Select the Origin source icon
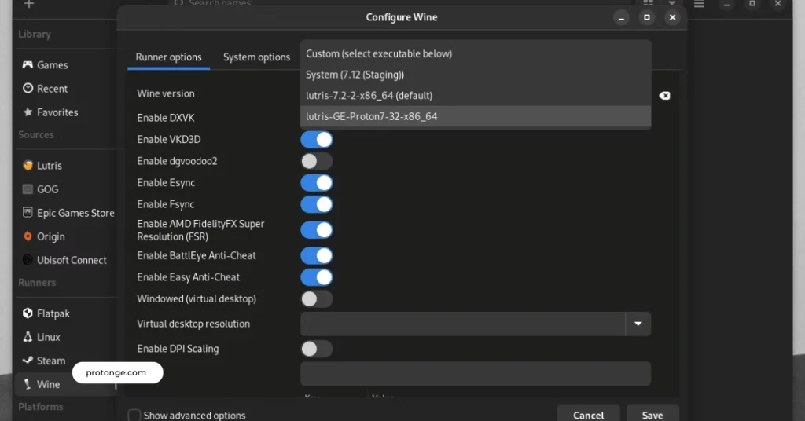805x421 pixels. [28, 236]
